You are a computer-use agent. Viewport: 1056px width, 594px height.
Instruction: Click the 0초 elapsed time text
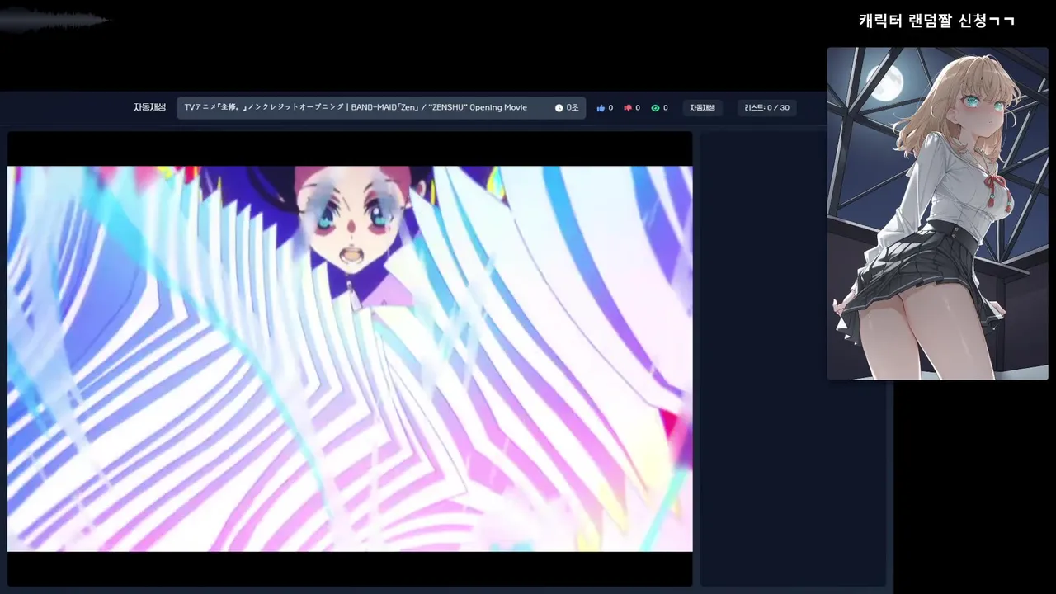click(x=573, y=108)
